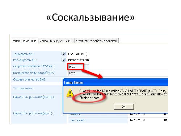
Task: Open the Статистика работы с заявкой tab
Action: click(97, 41)
